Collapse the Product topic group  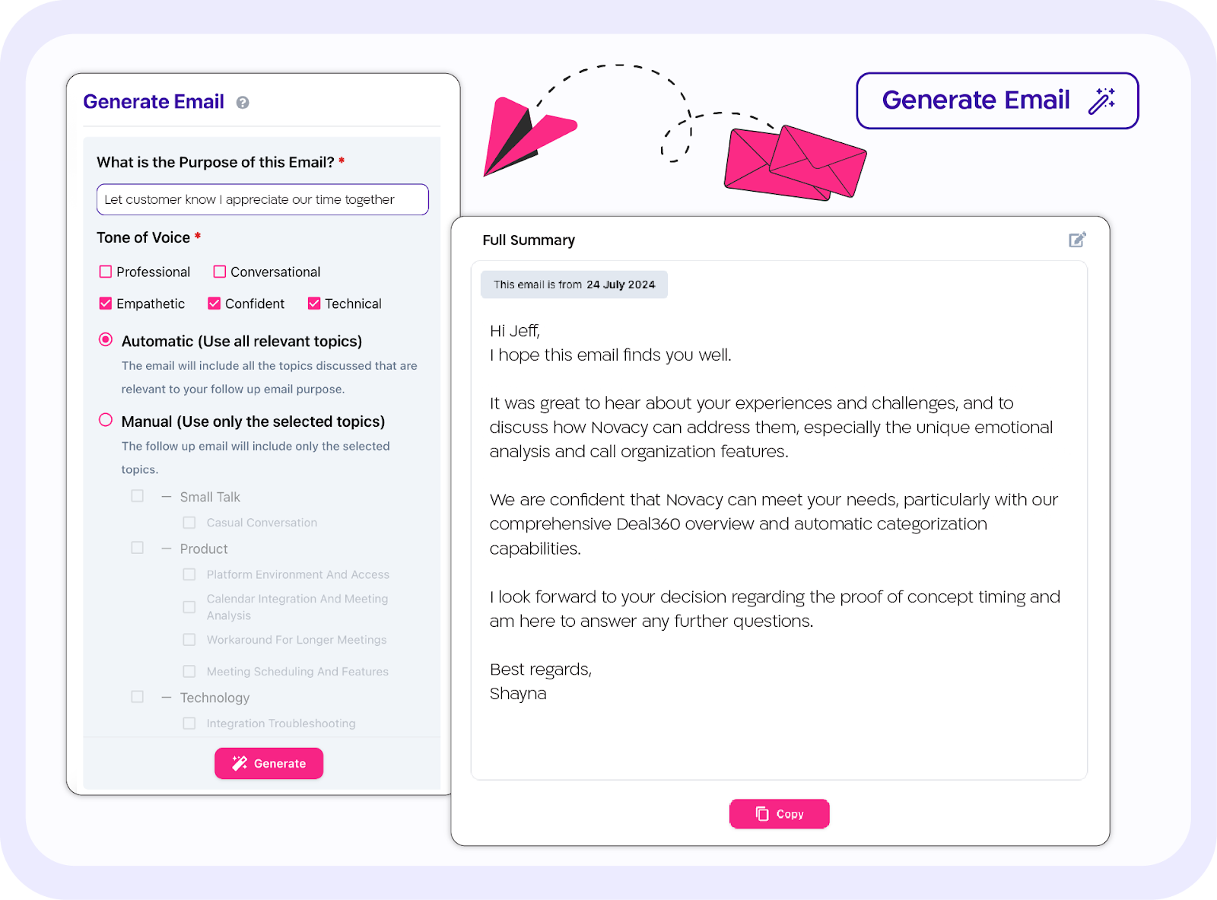click(x=167, y=549)
